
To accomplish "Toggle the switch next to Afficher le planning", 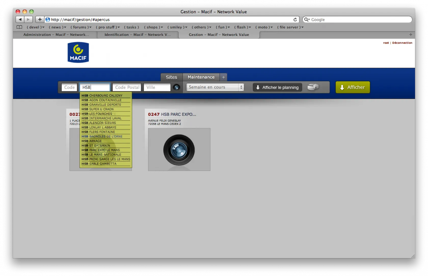I will (313, 87).
